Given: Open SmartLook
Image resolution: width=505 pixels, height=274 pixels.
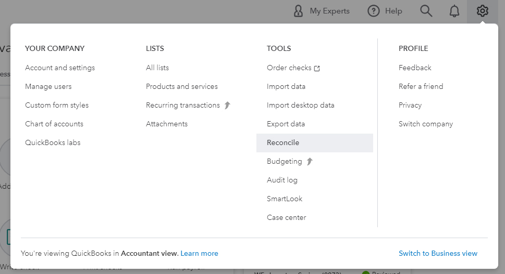Looking at the screenshot, I should click(285, 199).
